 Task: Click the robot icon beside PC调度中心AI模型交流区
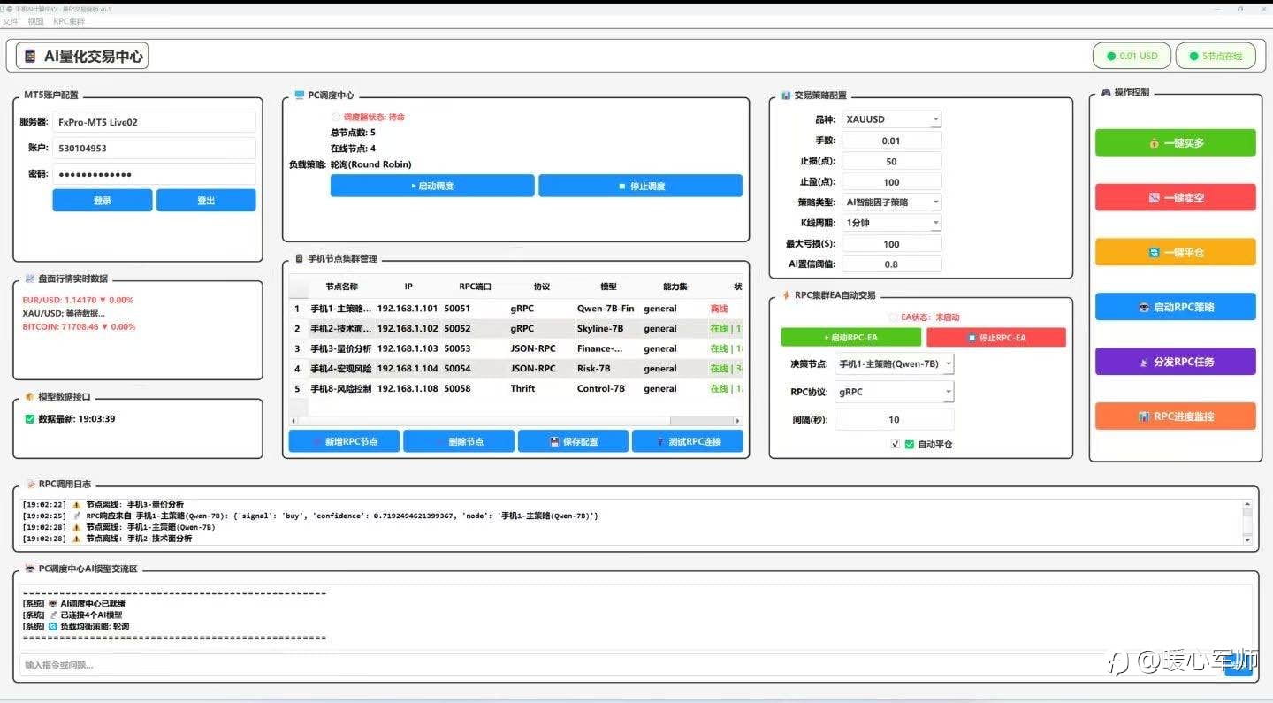tap(30, 569)
